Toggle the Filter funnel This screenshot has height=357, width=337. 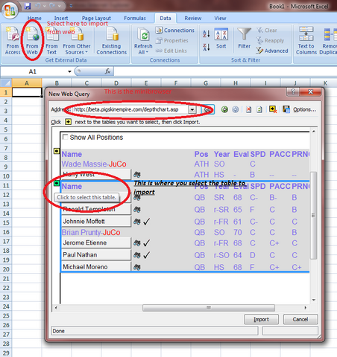tap(244, 39)
